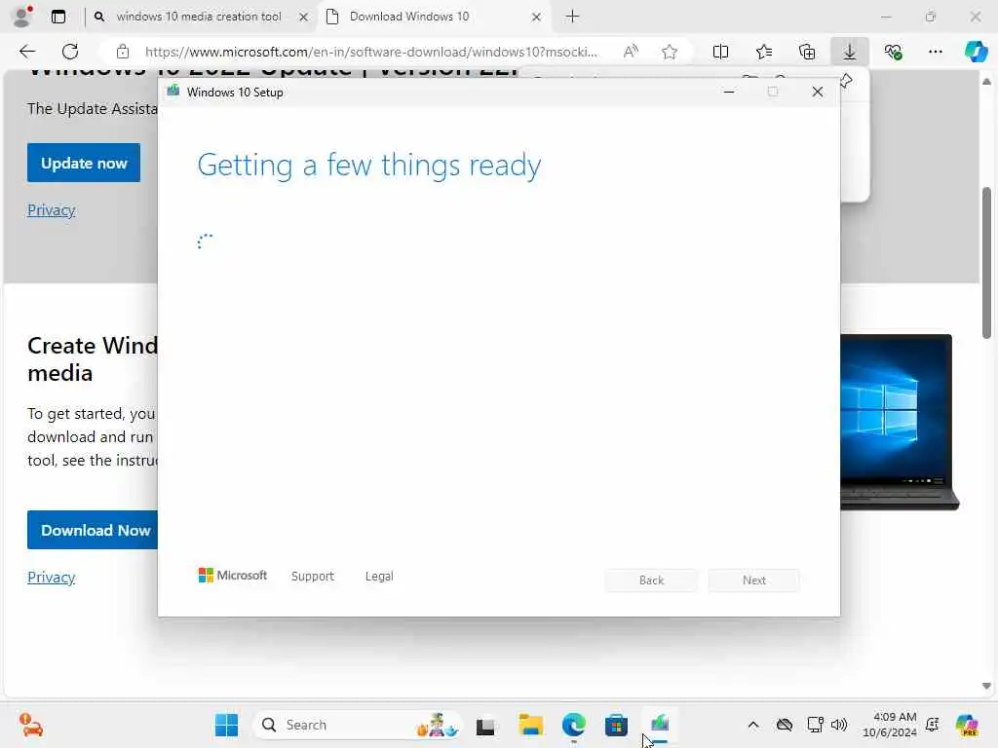Open the clock showing 4:09 AM
Image resolution: width=998 pixels, height=748 pixels.
coord(889,725)
